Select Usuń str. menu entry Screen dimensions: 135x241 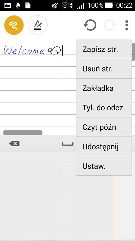[x=104, y=69]
